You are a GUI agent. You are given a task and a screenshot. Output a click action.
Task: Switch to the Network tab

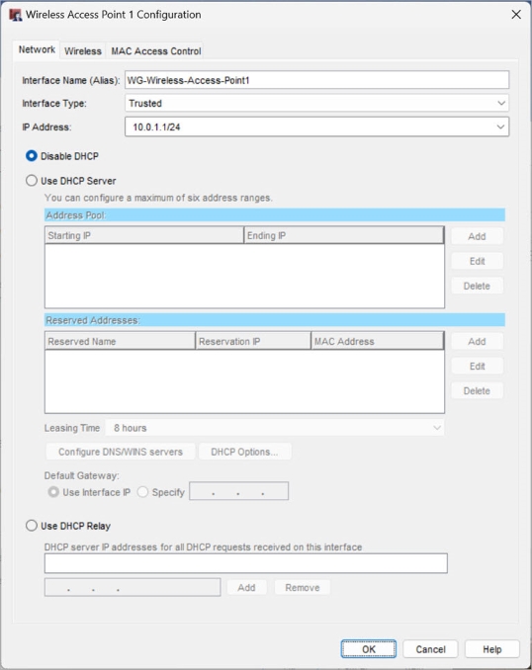(x=37, y=50)
